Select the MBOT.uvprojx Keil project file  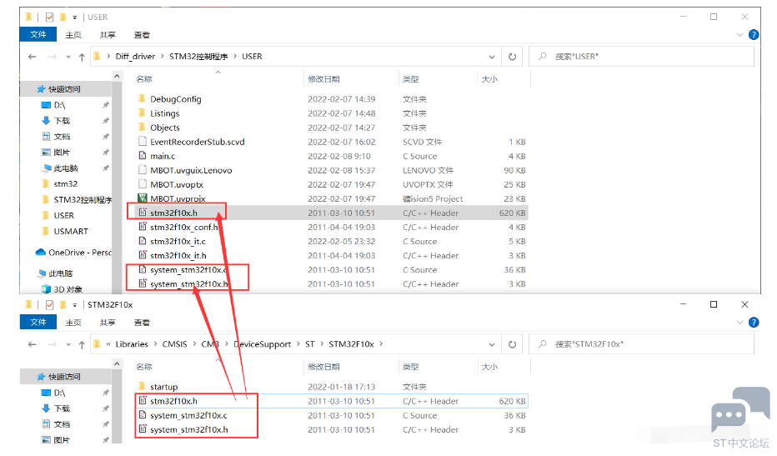178,198
